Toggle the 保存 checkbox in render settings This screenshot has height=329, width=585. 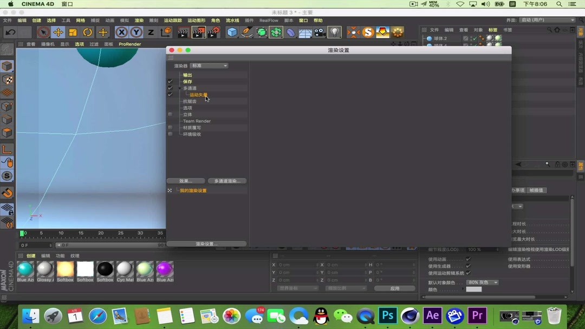click(170, 81)
